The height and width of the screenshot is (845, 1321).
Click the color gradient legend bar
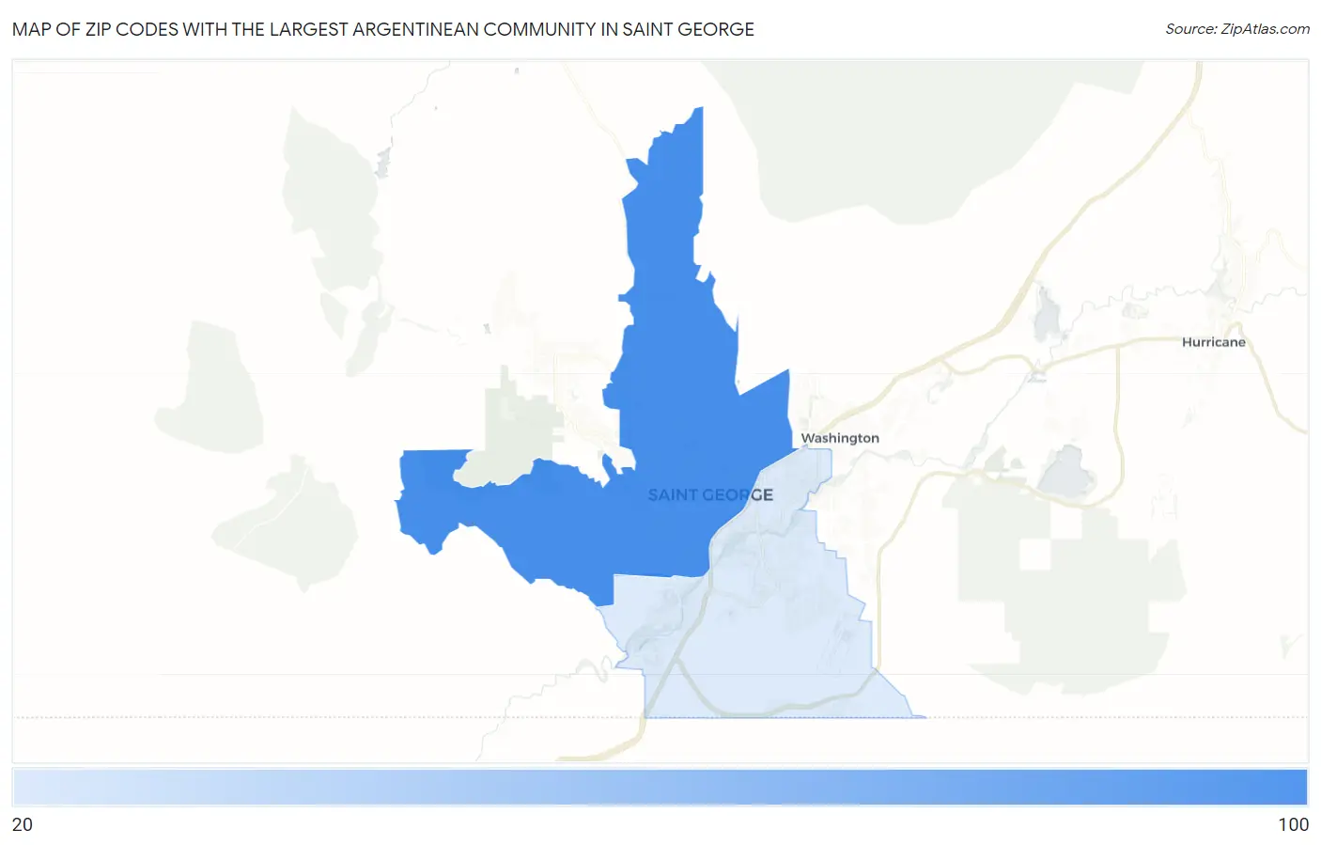[x=660, y=788]
